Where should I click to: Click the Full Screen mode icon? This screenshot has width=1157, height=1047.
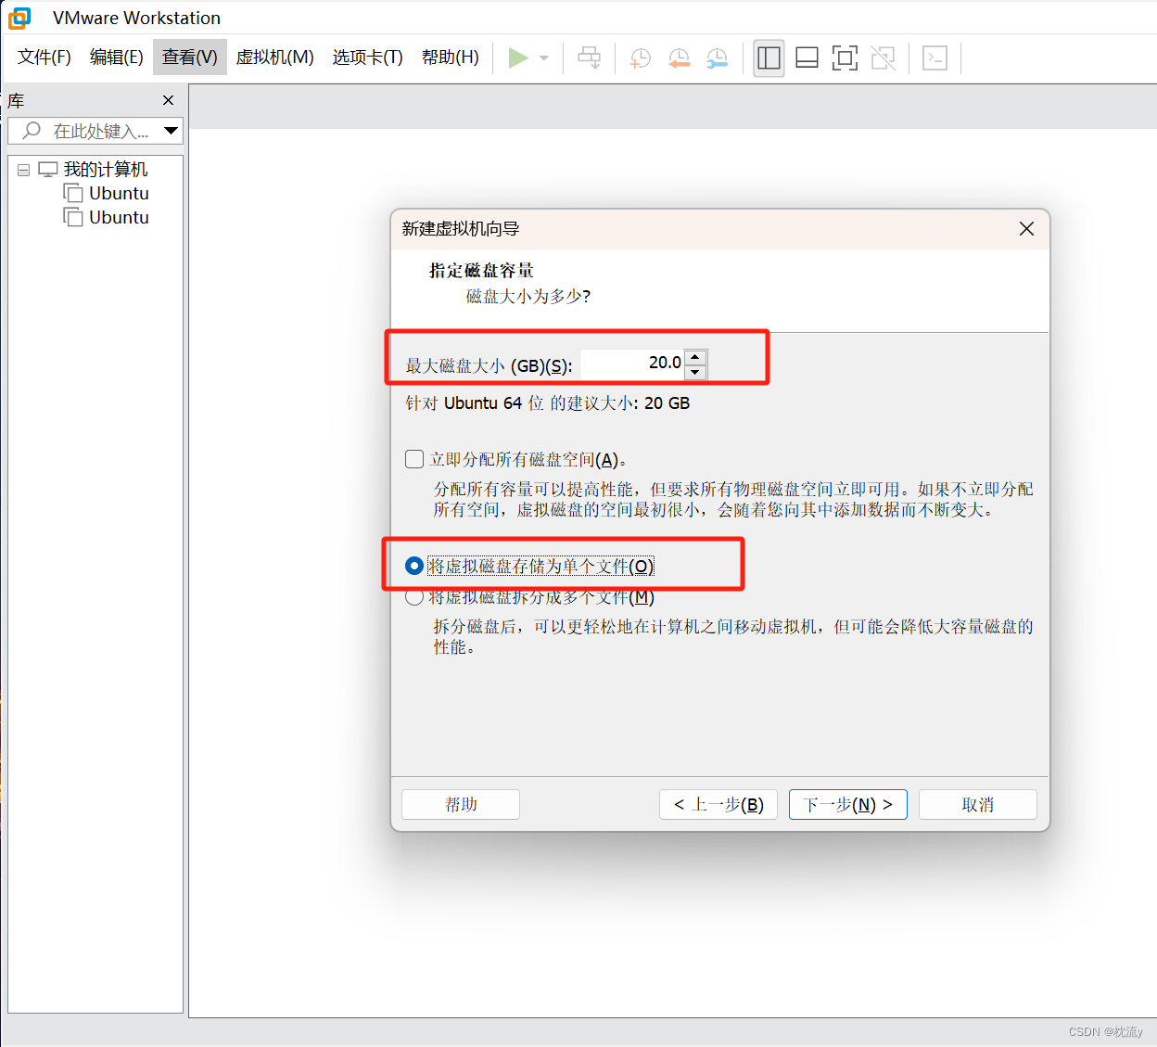click(845, 58)
